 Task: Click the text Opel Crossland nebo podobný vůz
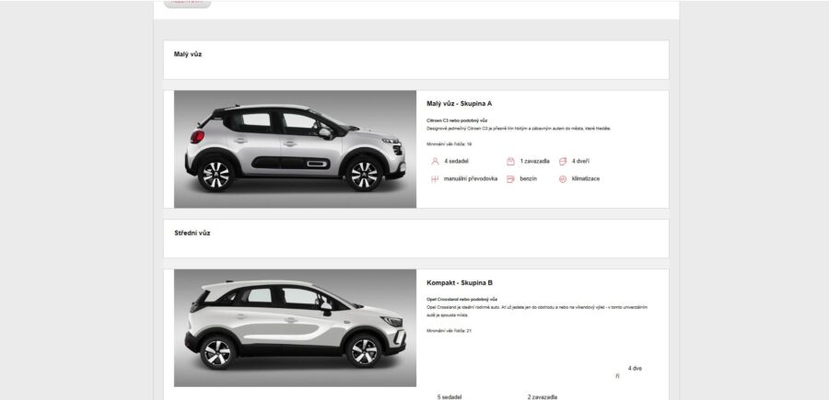click(x=461, y=299)
